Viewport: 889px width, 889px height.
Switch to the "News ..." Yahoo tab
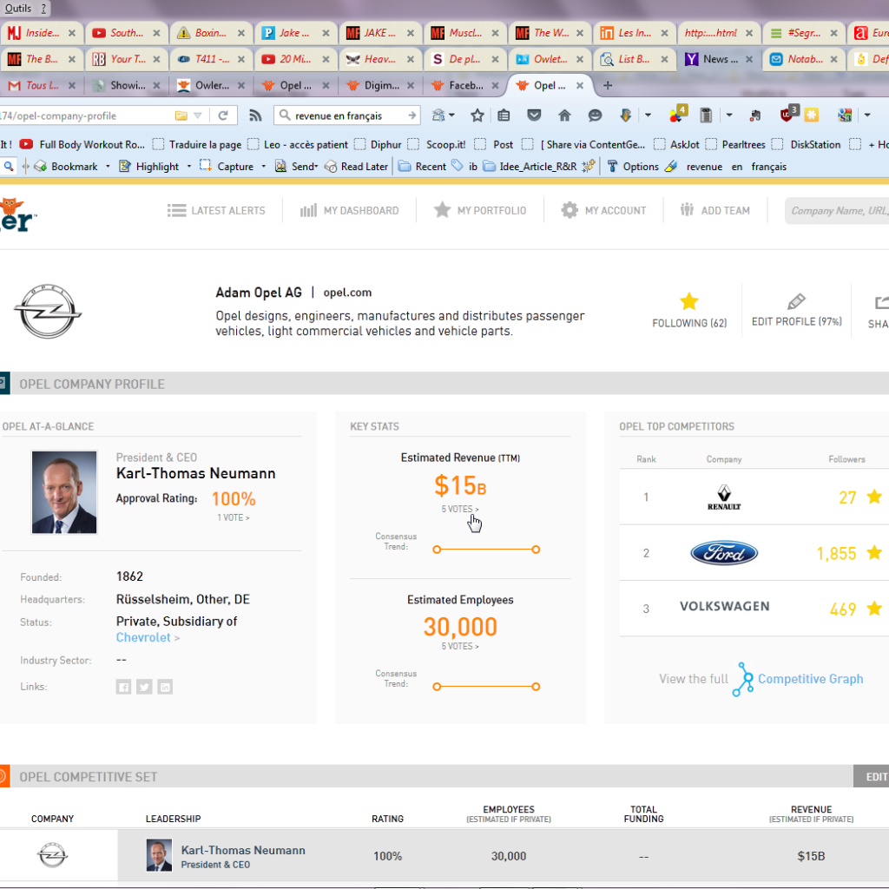coord(720,59)
